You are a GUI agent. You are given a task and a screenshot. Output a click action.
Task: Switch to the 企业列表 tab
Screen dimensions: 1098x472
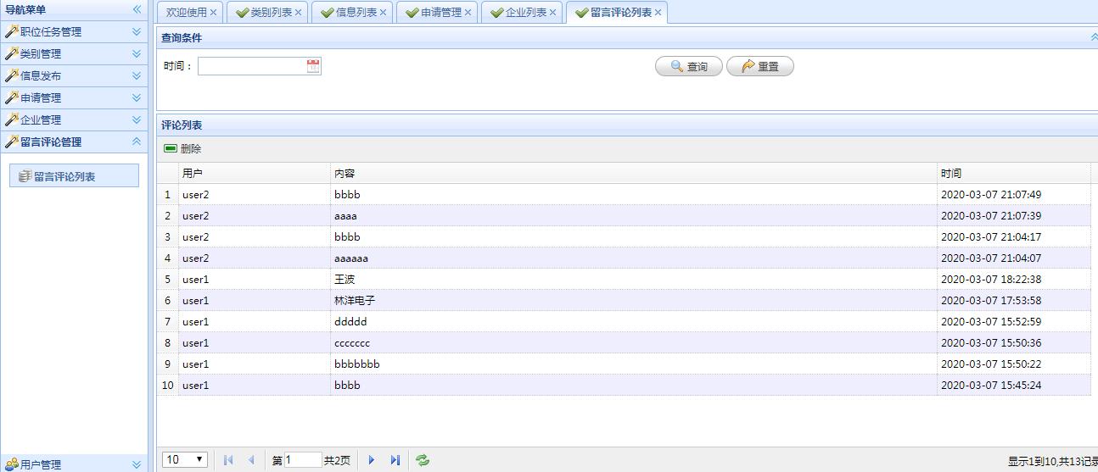(x=526, y=13)
